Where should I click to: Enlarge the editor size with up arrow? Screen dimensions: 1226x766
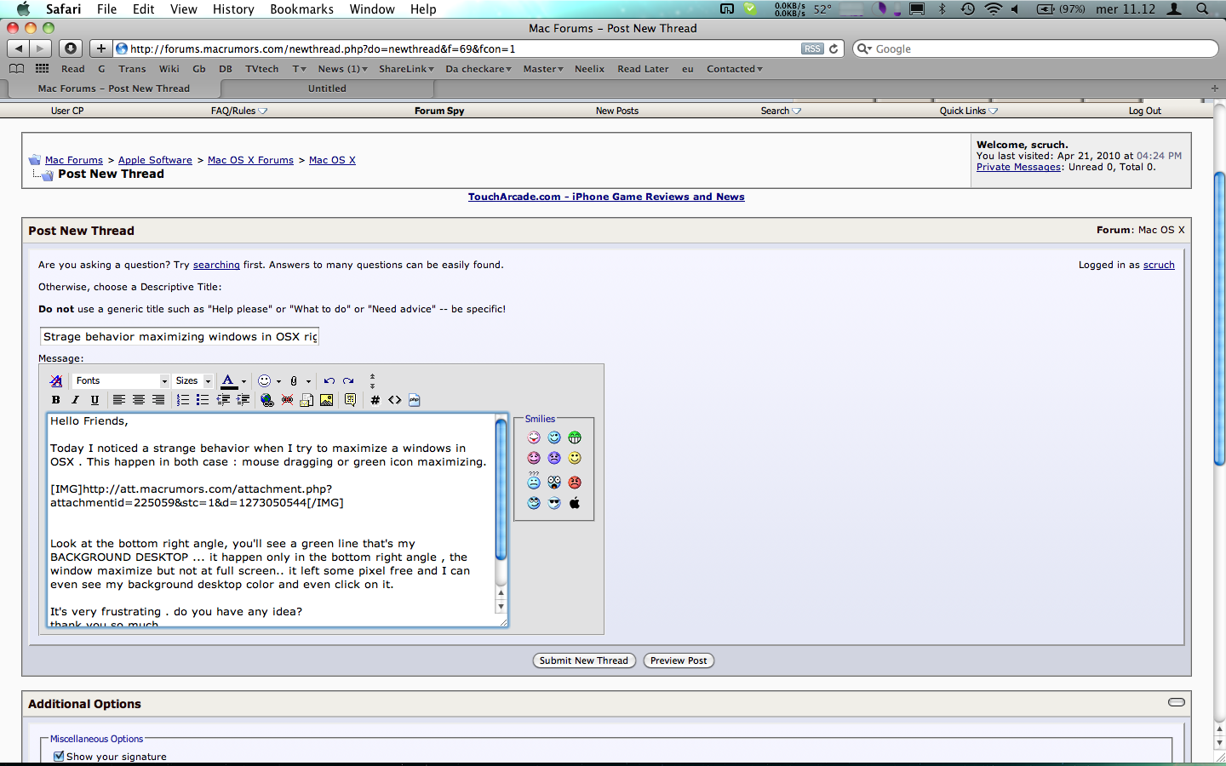tap(372, 376)
